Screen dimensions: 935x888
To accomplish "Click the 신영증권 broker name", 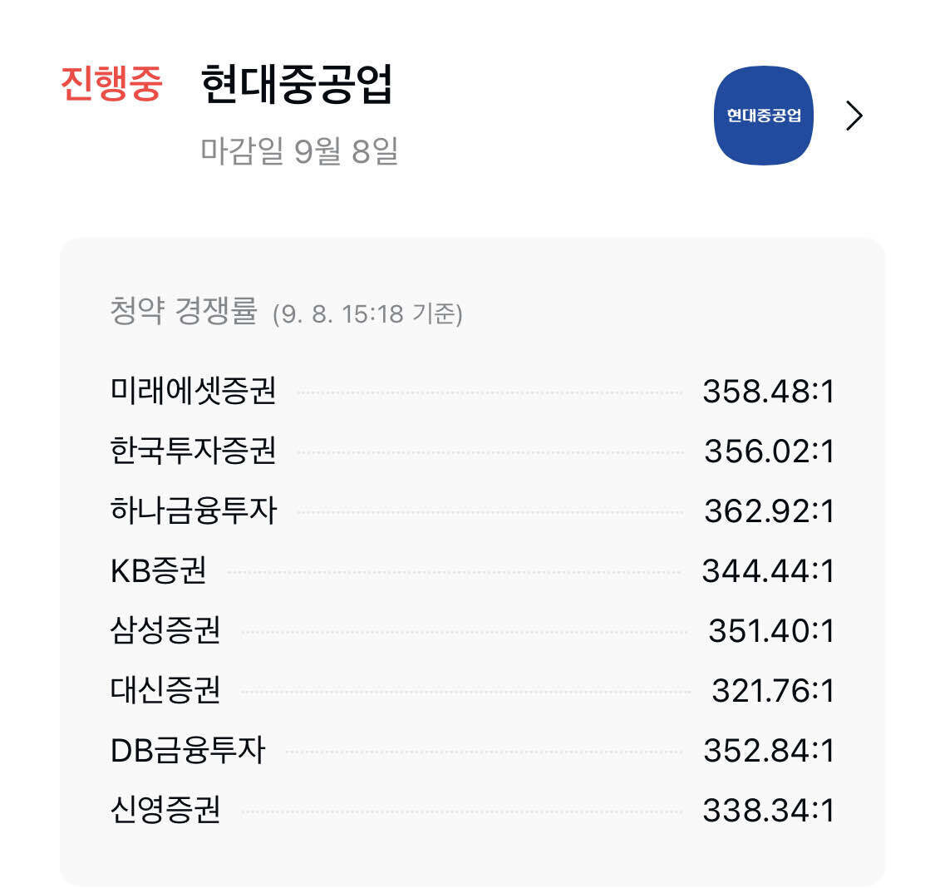I will pos(166,810).
